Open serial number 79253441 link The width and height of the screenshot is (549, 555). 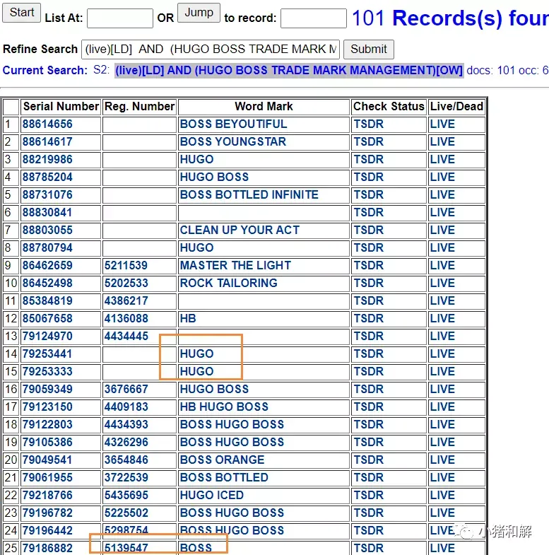tap(47, 354)
